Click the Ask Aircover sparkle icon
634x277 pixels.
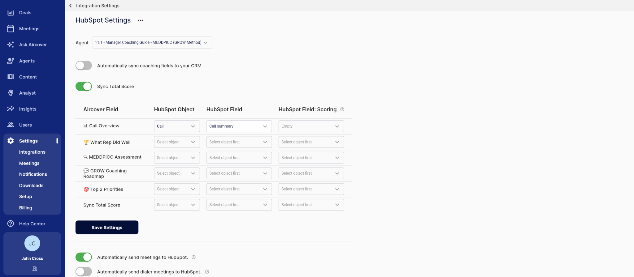click(11, 45)
